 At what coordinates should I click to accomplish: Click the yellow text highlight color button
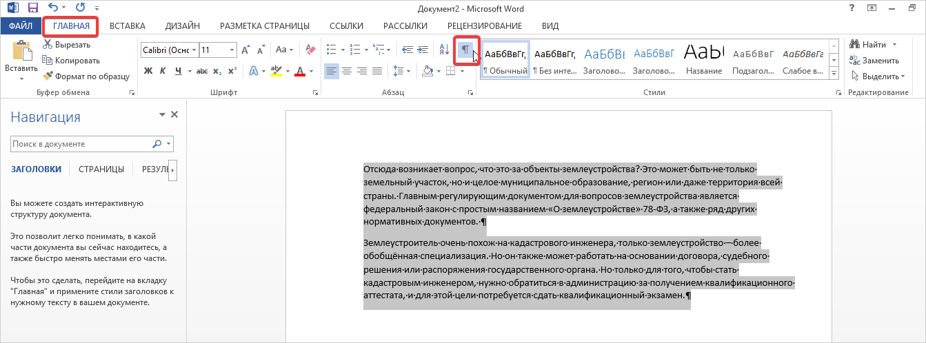point(276,71)
